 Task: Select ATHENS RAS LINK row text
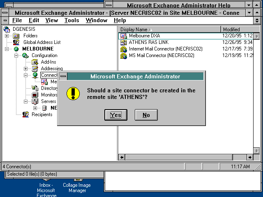coord(149,42)
